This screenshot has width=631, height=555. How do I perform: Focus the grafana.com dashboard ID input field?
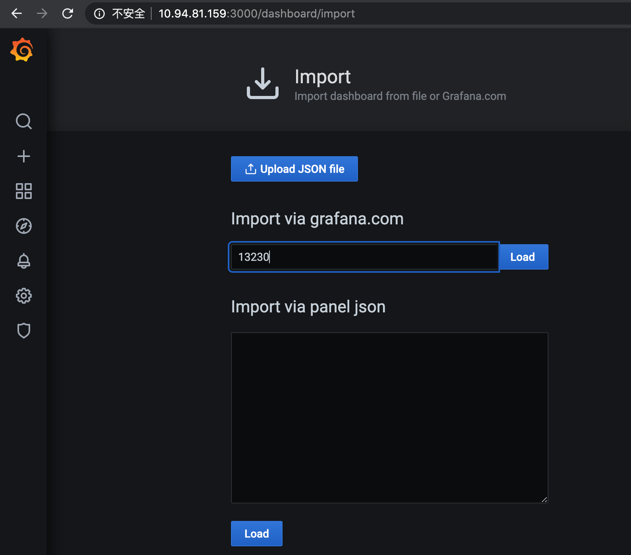click(364, 257)
